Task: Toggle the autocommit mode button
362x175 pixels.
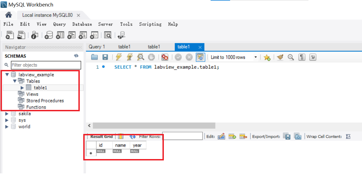Action: (x=200, y=57)
